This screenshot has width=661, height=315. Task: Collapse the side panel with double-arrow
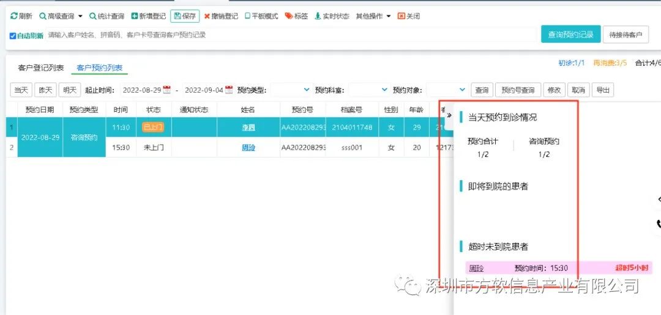click(449, 115)
